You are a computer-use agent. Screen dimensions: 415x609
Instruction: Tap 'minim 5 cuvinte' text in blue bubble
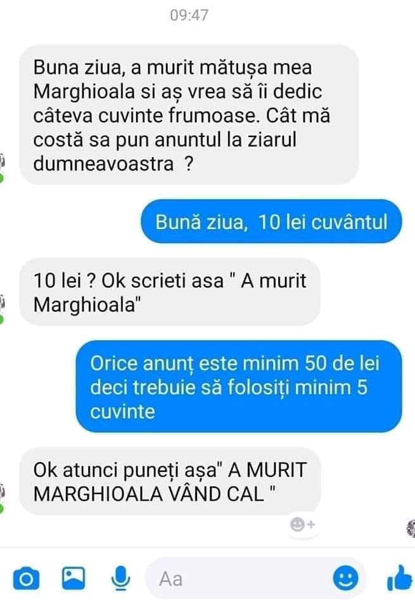point(229,400)
